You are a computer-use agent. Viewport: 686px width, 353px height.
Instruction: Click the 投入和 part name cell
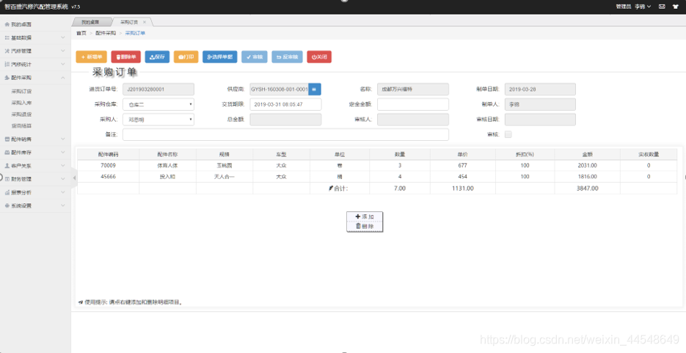(167, 177)
